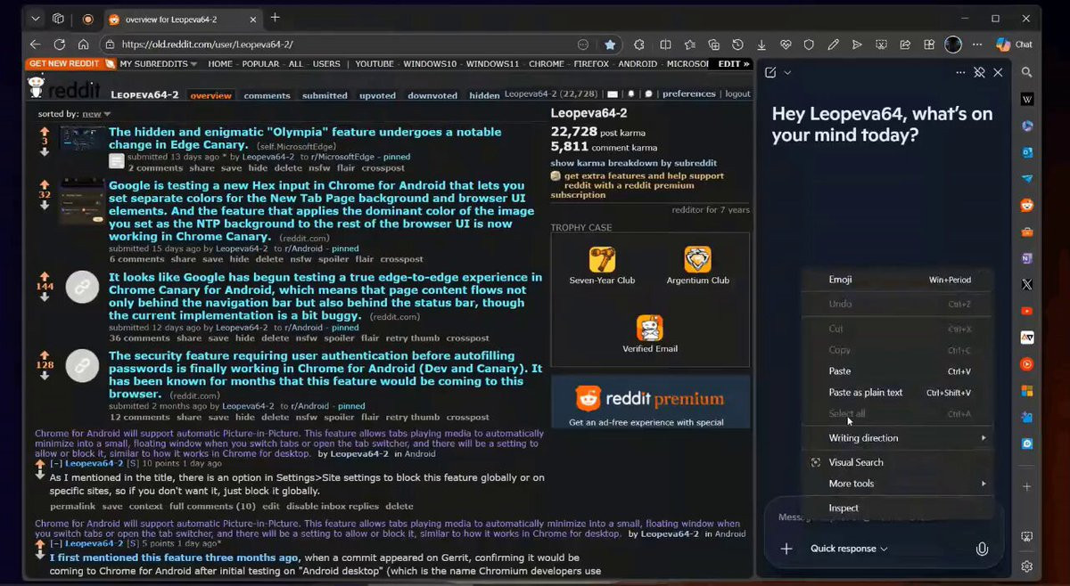Expand the MY SUBREDDITS dropdown
The image size is (1070, 586).
(x=159, y=64)
